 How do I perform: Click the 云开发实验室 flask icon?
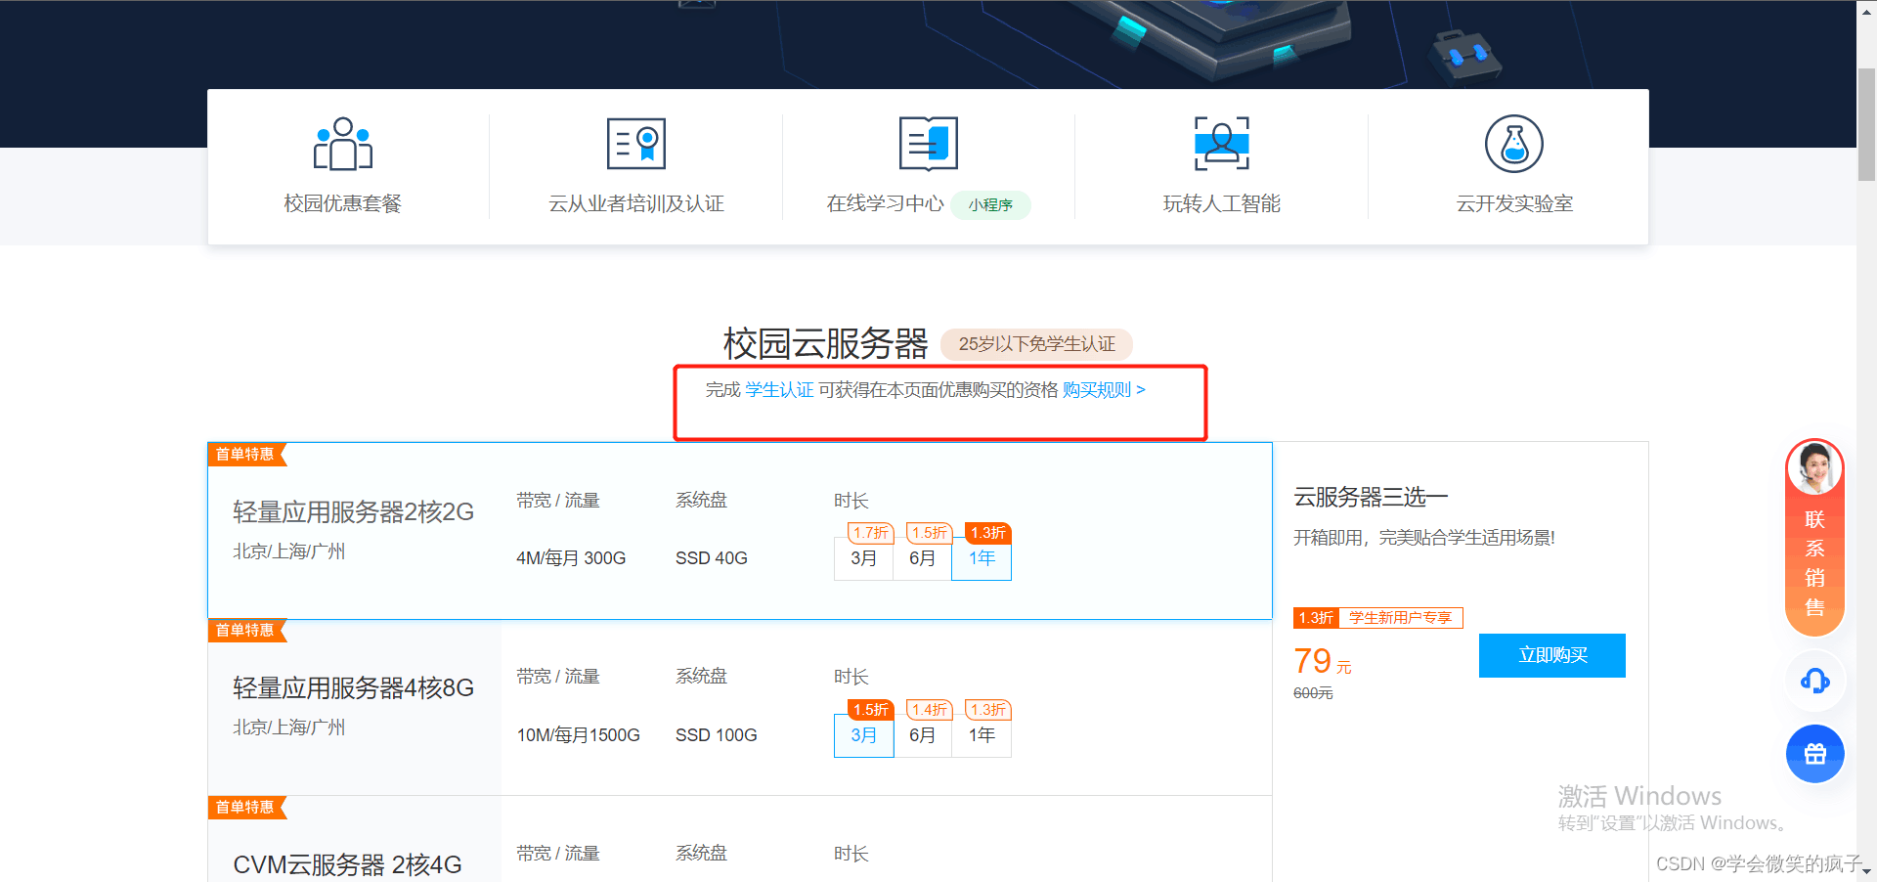point(1514,144)
